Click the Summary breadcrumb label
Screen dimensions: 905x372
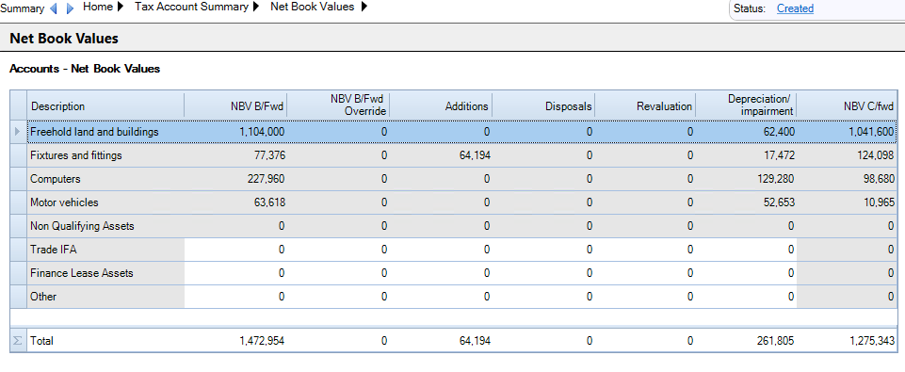click(x=23, y=8)
